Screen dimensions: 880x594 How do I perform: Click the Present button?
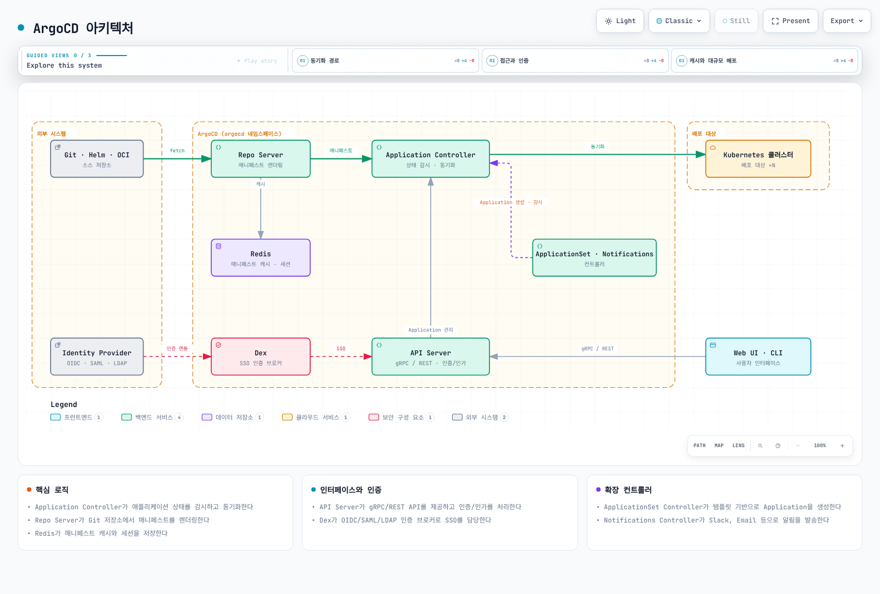790,21
